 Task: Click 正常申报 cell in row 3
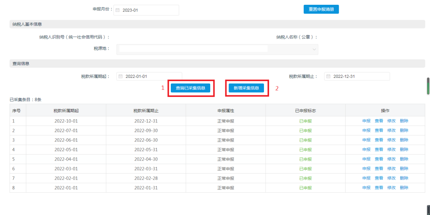pos(226,140)
